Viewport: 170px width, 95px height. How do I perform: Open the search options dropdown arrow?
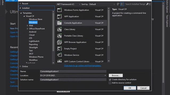150,4
